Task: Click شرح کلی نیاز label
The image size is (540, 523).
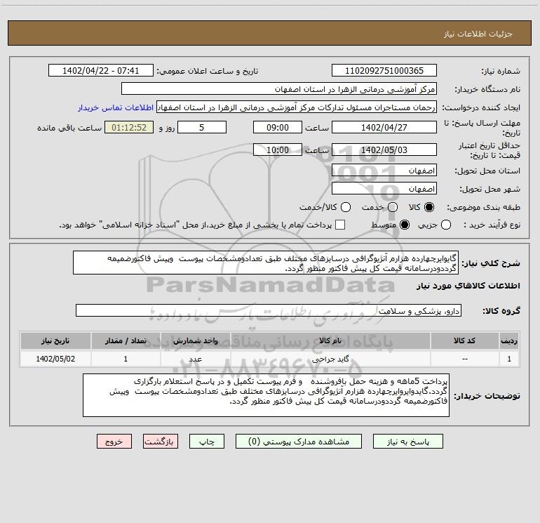Action: pos(491,263)
